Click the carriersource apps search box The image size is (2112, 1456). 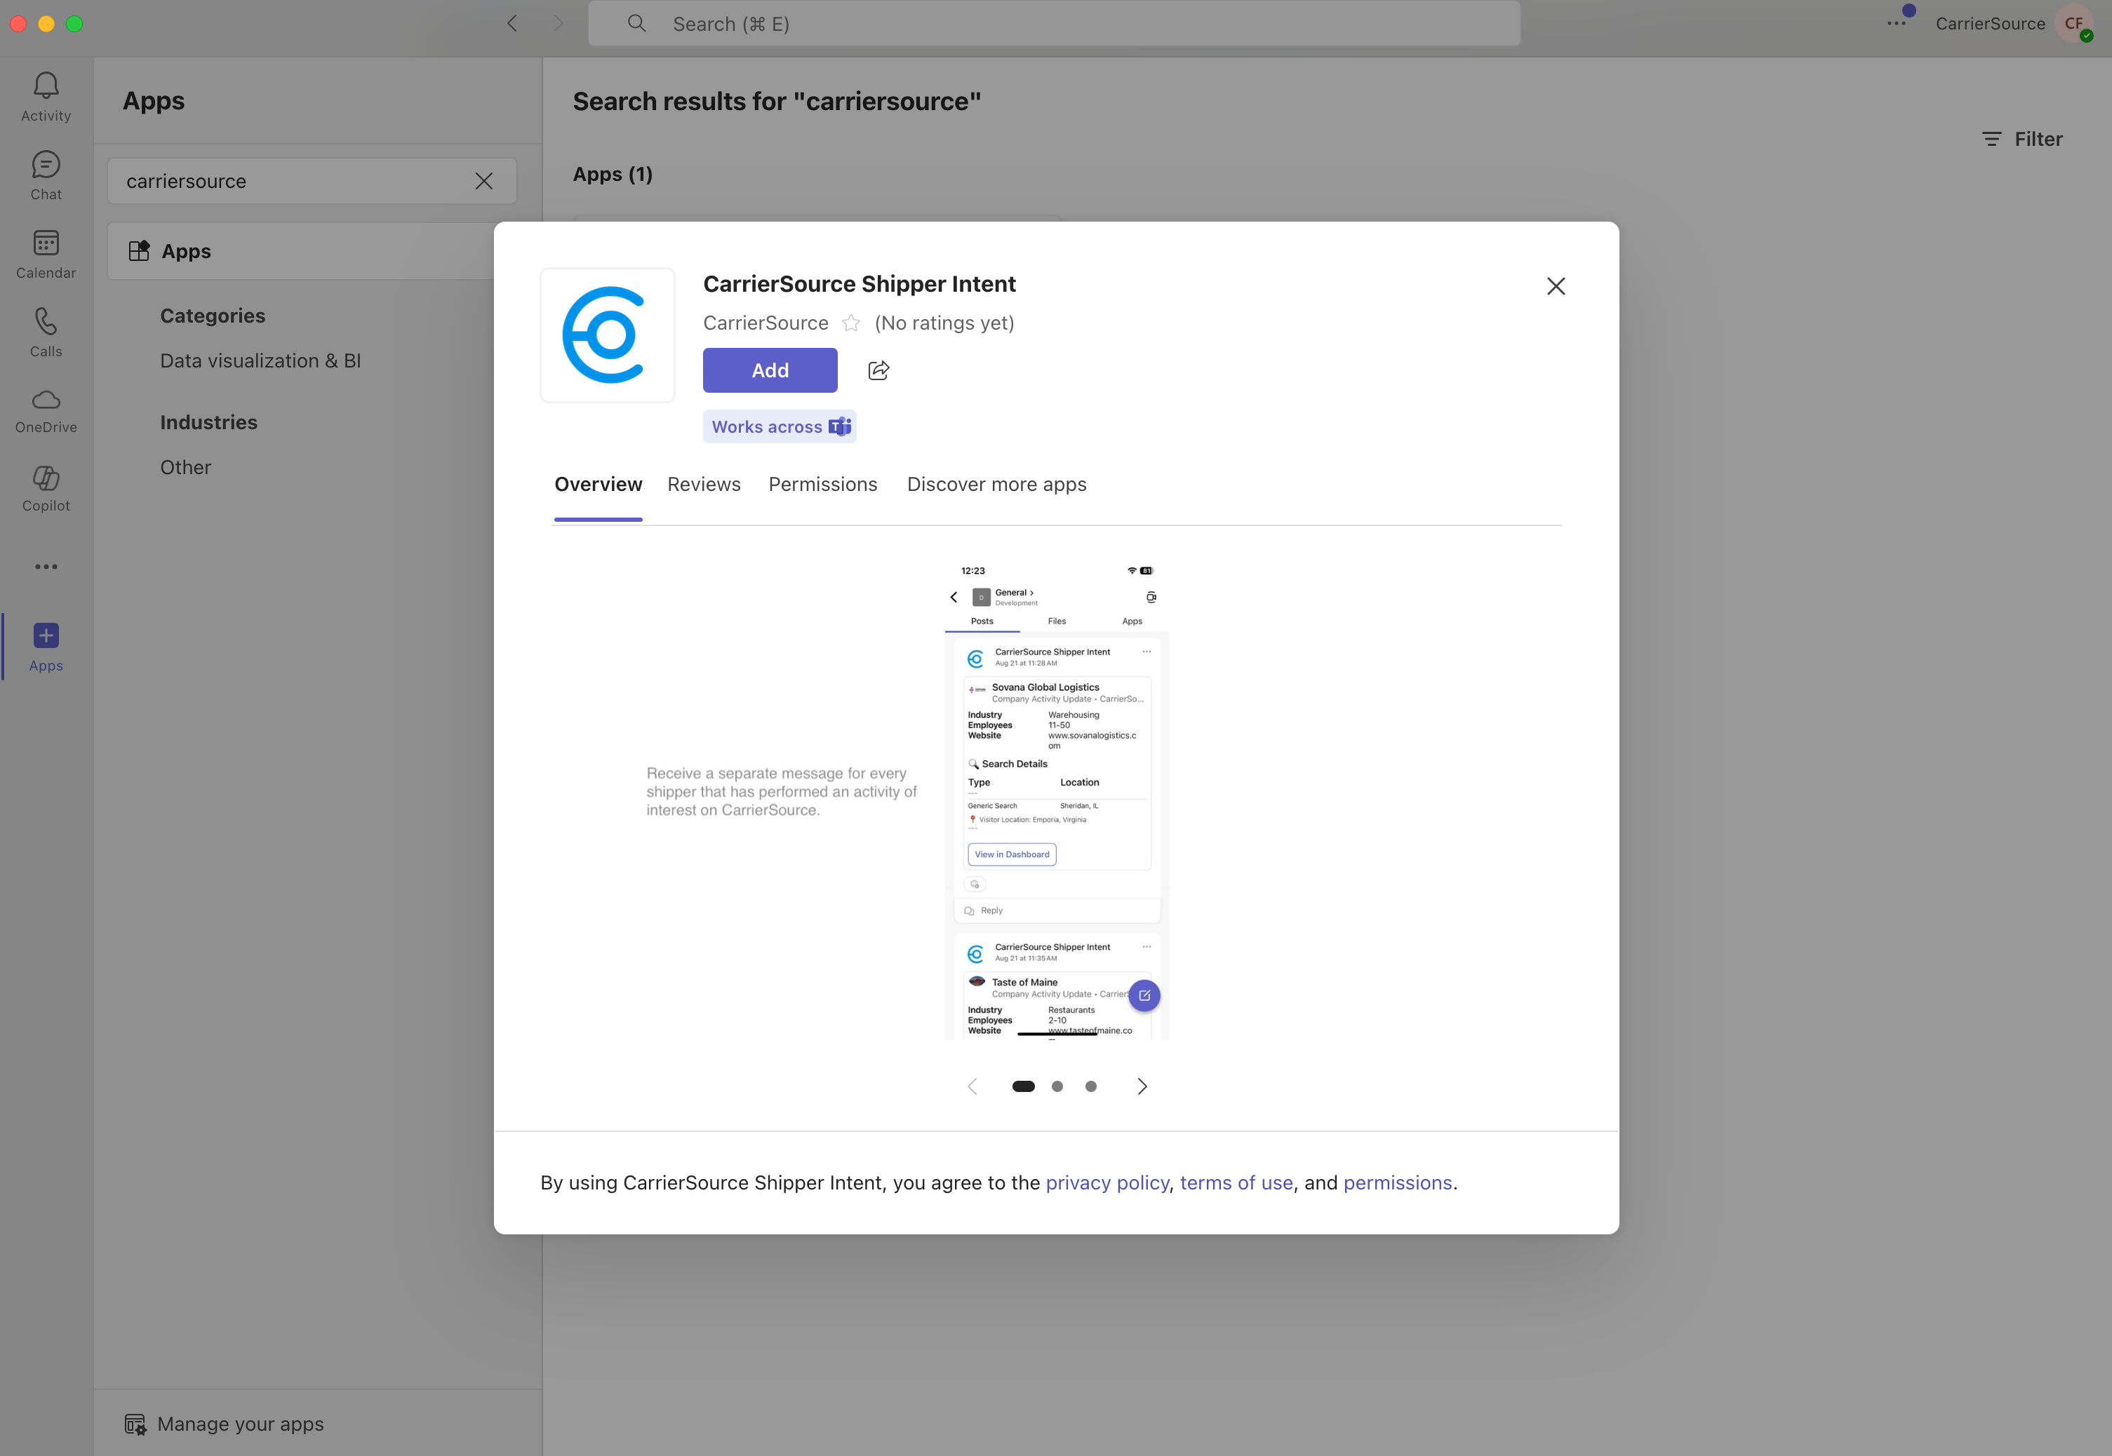(x=312, y=181)
